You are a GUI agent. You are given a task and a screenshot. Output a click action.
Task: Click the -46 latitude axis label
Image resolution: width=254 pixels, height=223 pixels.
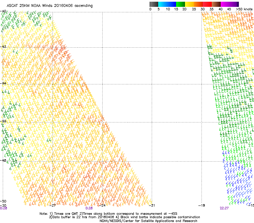point(3,121)
